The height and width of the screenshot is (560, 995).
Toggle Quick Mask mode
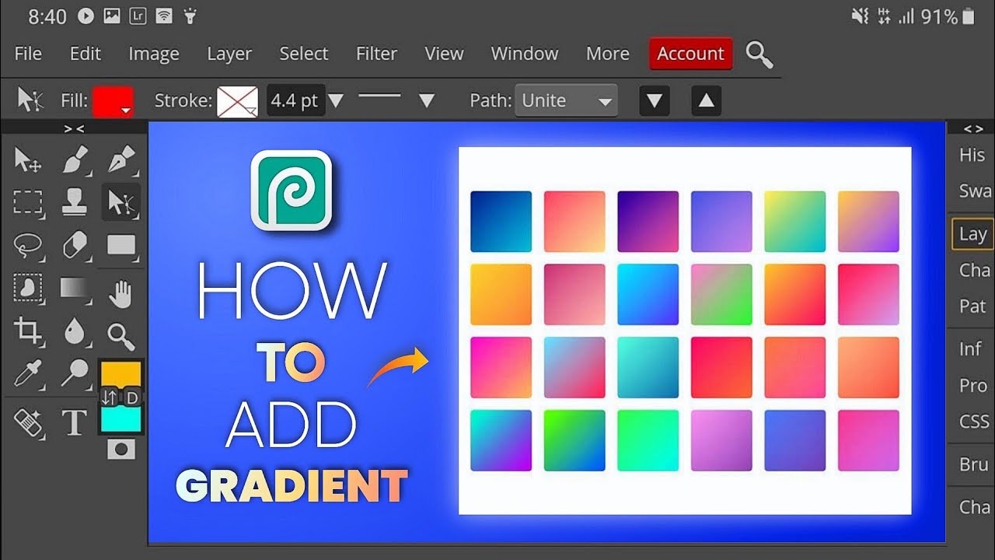tap(121, 449)
